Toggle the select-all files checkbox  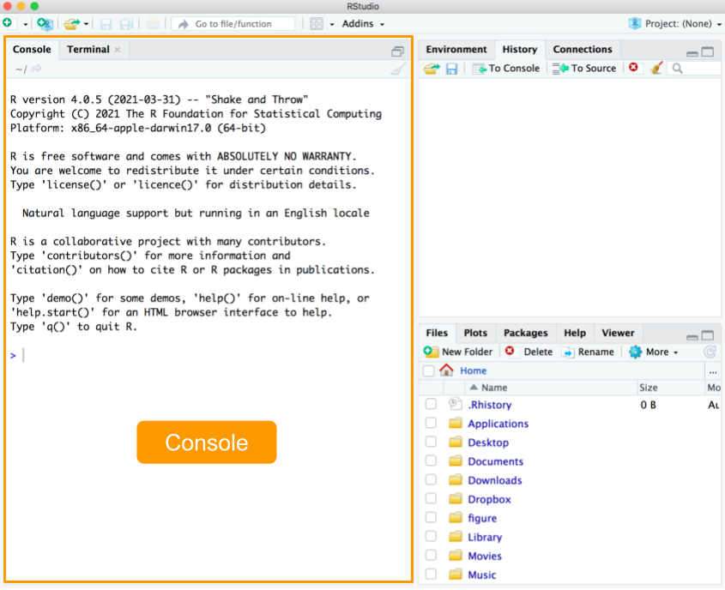click(x=429, y=371)
